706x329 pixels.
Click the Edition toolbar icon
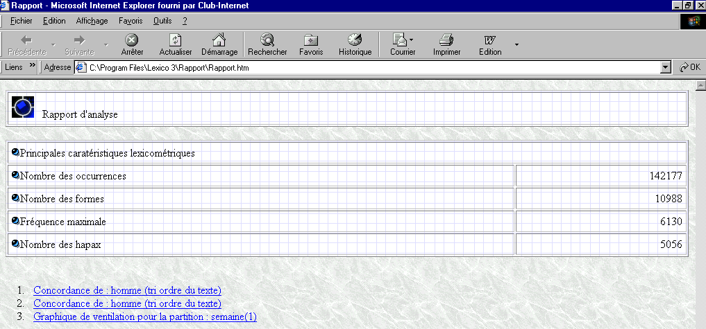coord(490,40)
